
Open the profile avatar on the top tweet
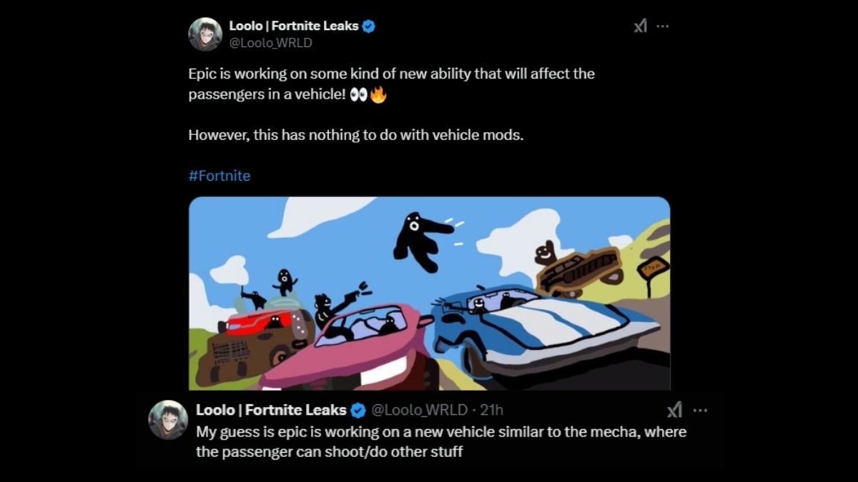coord(205,34)
